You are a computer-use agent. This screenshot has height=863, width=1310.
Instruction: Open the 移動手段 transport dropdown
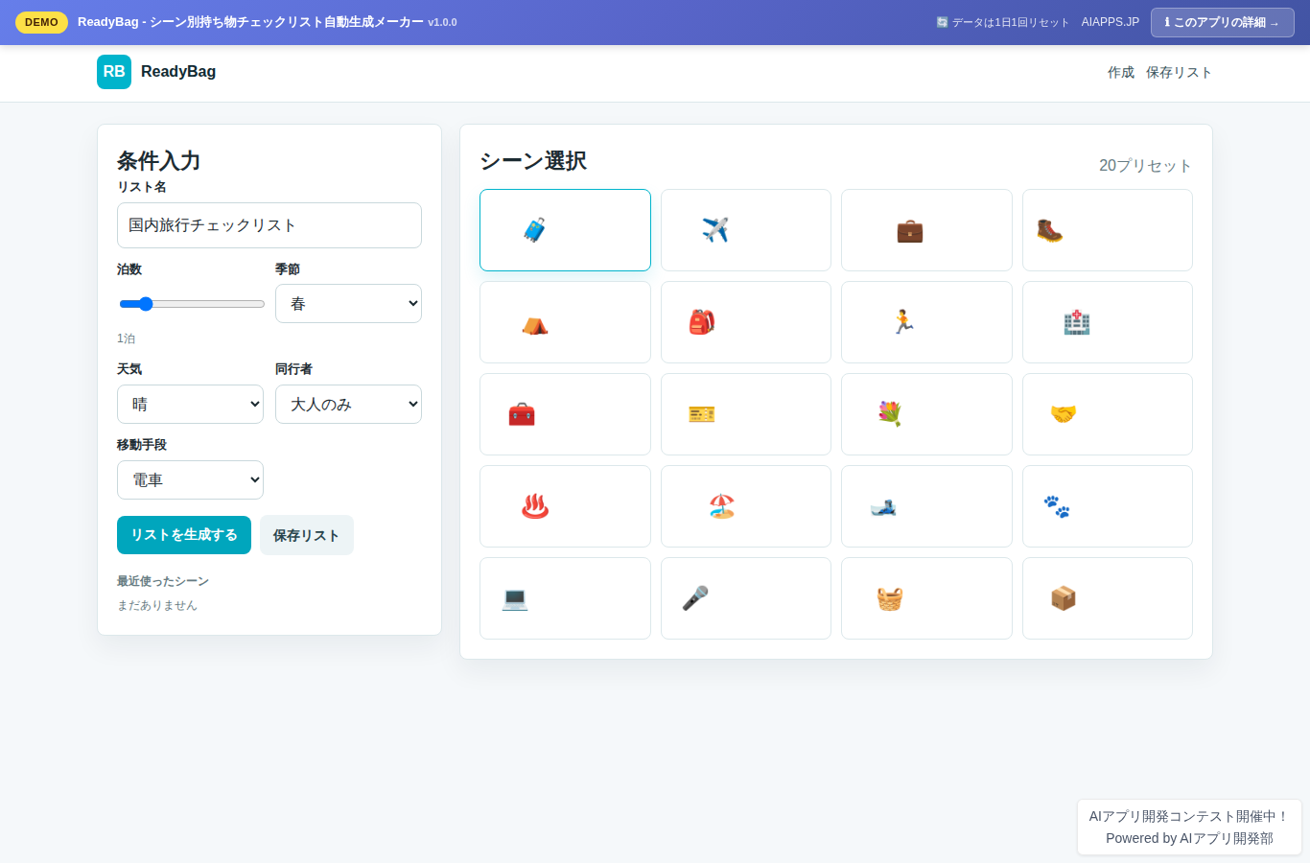click(190, 479)
